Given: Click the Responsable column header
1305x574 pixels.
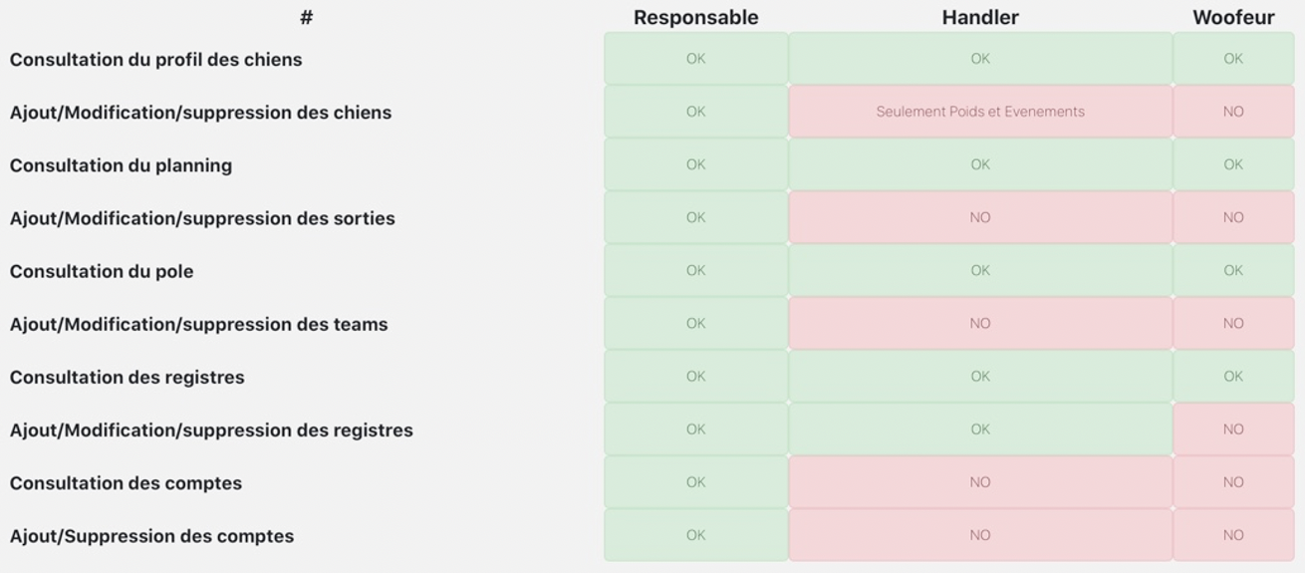Looking at the screenshot, I should tap(695, 17).
